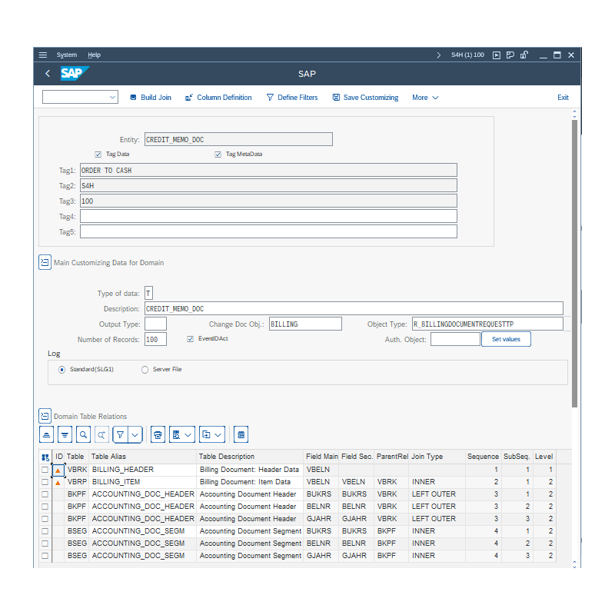Click the lock icon in title bar
615x615 pixels.
coord(524,55)
